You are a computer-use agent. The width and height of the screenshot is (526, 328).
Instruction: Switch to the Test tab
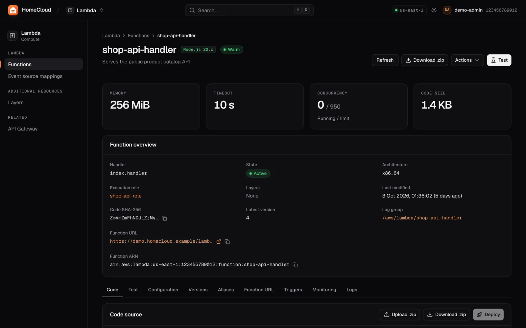[133, 290]
